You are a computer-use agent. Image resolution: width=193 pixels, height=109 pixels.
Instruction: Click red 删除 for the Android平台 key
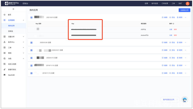[x=176, y=35]
